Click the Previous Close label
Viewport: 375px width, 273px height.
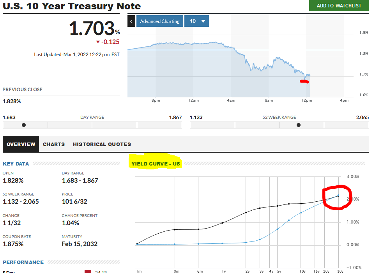[x=23, y=89]
